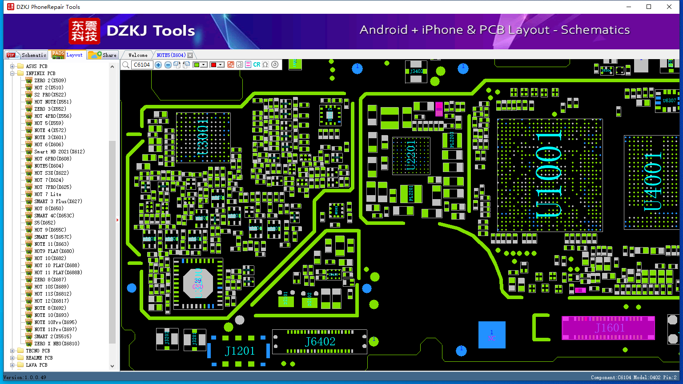Screen dimensions: 683x384
Task: Select the J6402 connector on the PCB
Action: pos(320,342)
